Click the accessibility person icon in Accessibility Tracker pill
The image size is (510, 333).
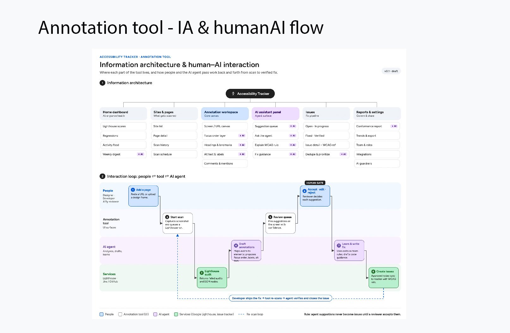[233, 94]
